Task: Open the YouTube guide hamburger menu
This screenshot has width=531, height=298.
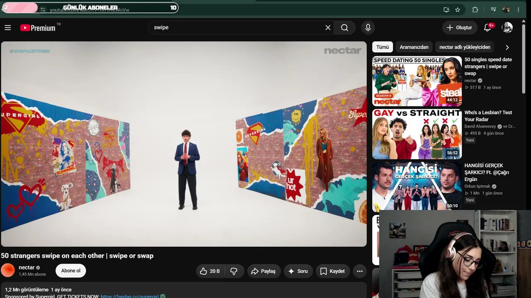Action: click(x=7, y=28)
